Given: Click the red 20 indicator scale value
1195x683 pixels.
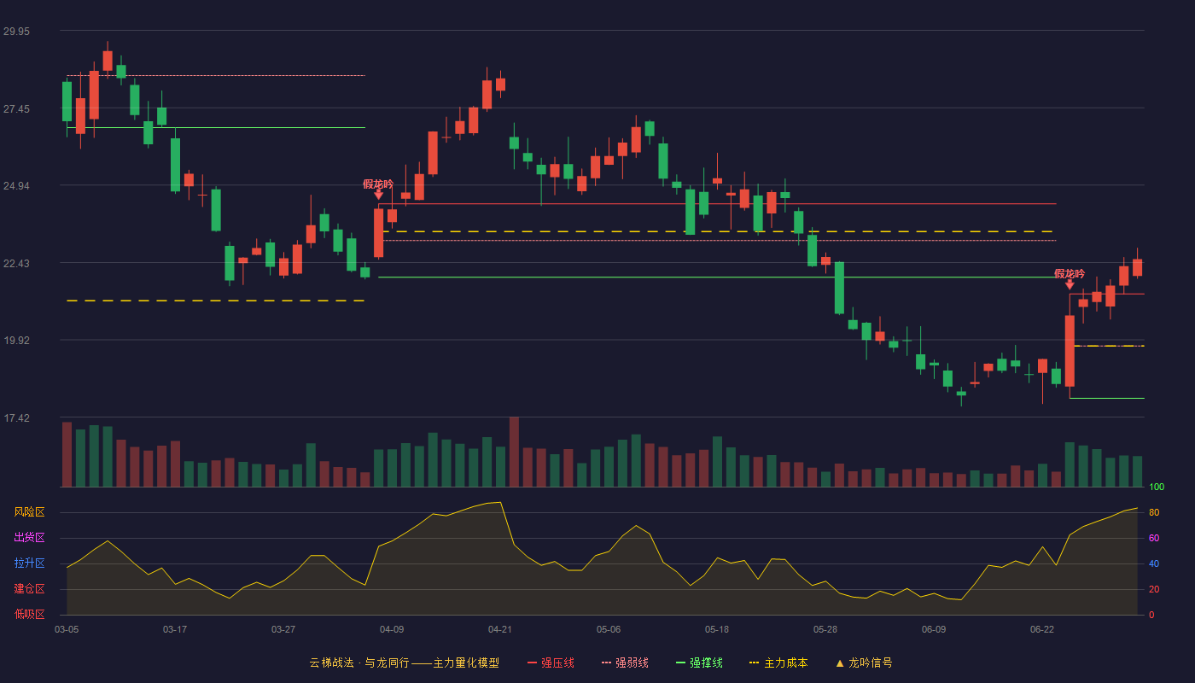Looking at the screenshot, I should [x=1154, y=589].
